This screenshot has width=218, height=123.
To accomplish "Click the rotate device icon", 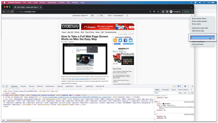I will pos(127,15).
